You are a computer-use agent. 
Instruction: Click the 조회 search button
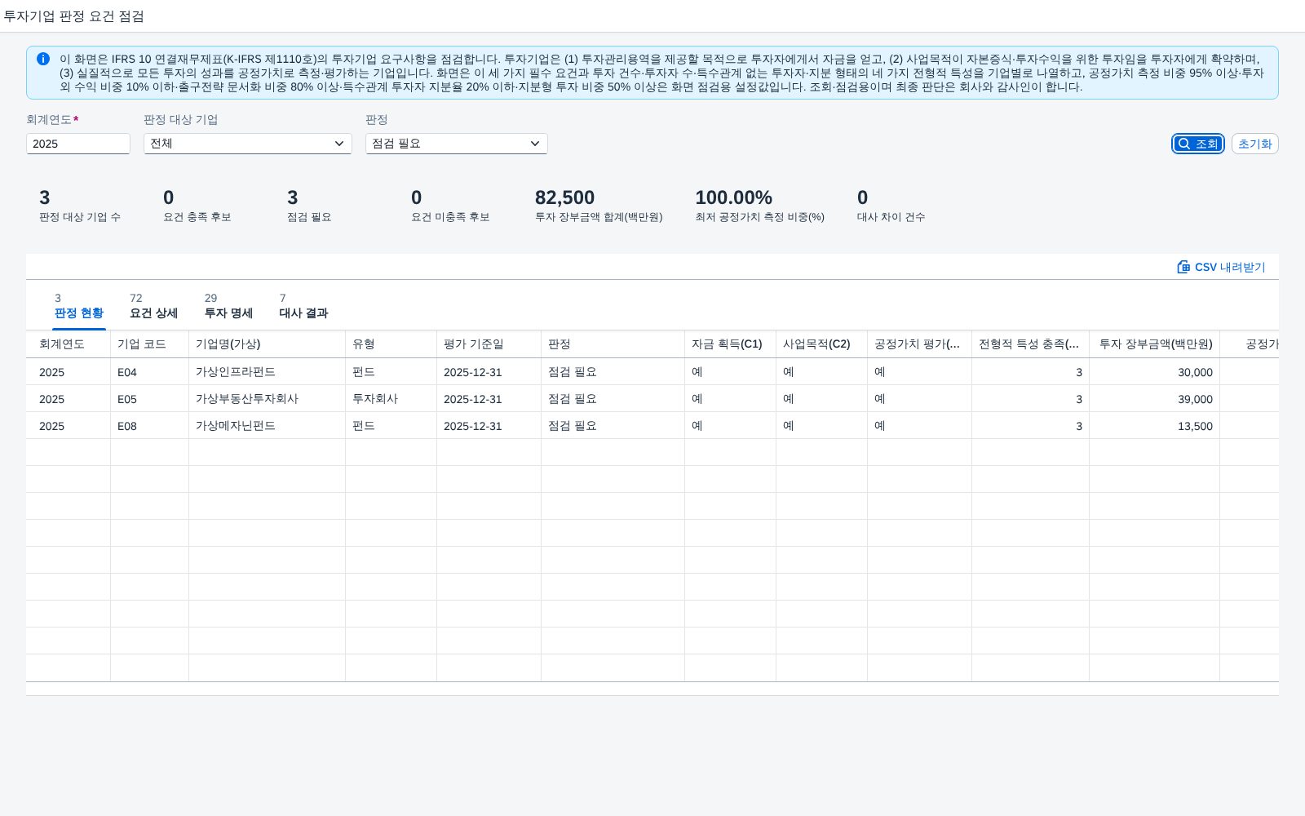pos(1198,144)
